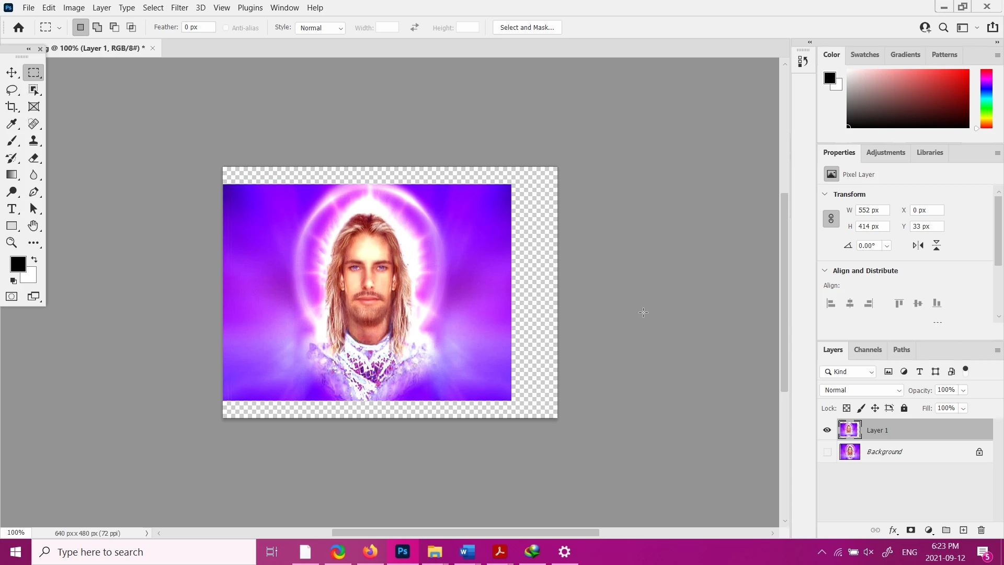Hide Layer 1 with eye icon

[x=827, y=430]
